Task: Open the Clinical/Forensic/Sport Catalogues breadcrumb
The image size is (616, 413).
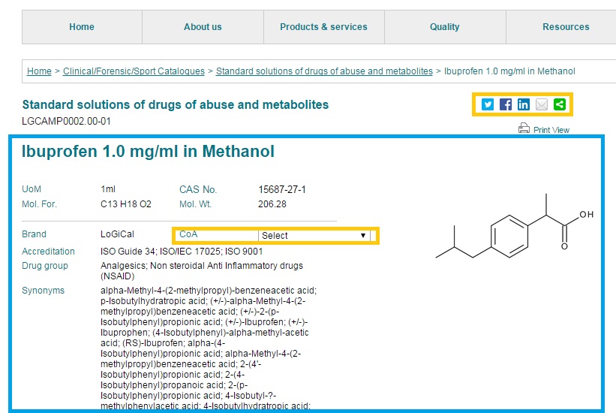Action: tap(134, 71)
